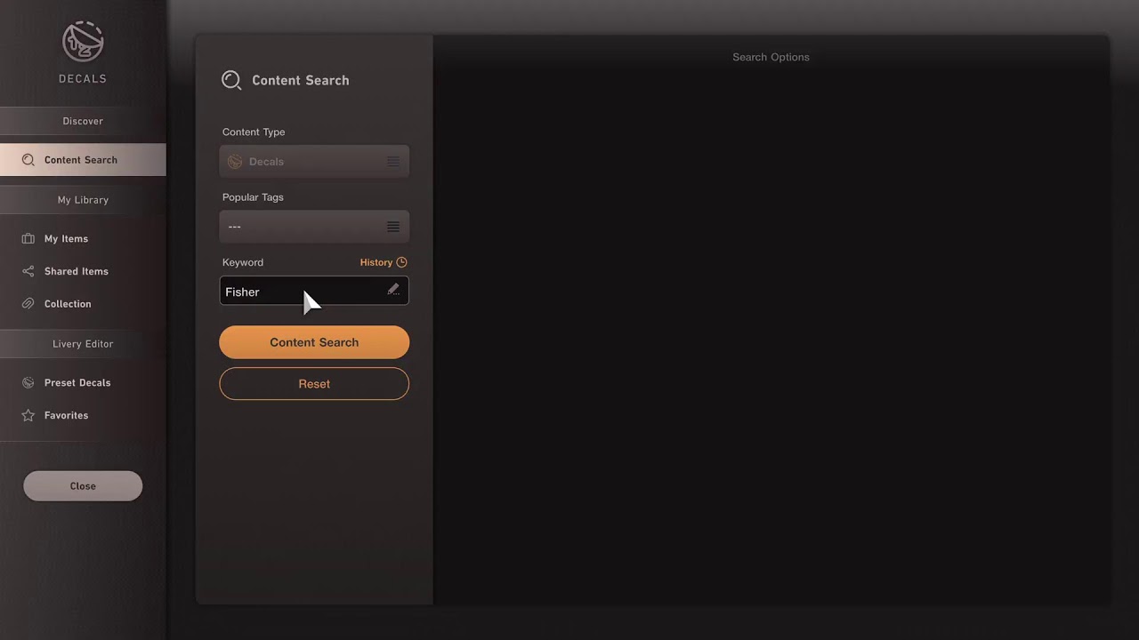Click the pencil edit icon in Keyword field
Screen dimensions: 1139x640
(393, 290)
